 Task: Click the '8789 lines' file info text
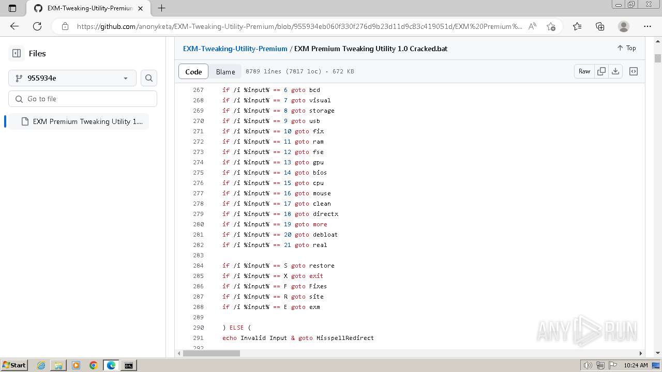click(263, 71)
